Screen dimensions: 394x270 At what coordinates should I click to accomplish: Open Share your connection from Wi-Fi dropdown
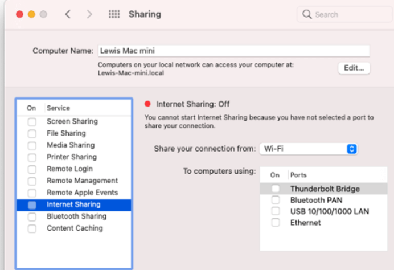point(309,149)
